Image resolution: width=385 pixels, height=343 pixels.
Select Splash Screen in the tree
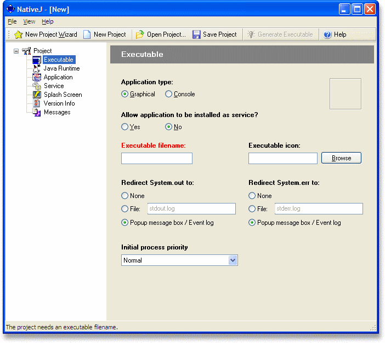pos(63,95)
